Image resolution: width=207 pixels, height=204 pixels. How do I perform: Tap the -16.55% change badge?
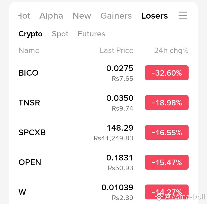pos(167,132)
